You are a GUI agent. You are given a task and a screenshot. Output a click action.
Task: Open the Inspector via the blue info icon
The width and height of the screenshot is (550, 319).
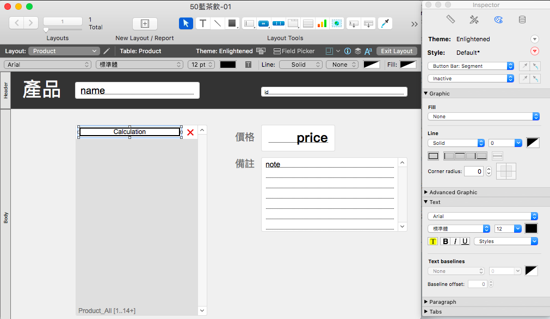coord(348,51)
